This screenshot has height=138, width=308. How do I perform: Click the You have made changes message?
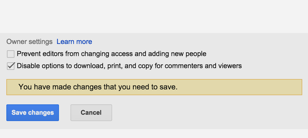click(98, 87)
